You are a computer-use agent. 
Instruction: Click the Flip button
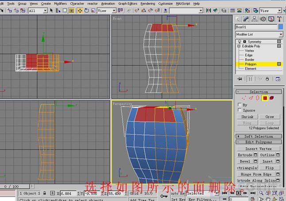point(270,168)
